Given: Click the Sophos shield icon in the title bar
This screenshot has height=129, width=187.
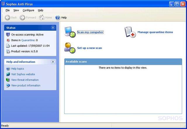Looking at the screenshot, I should pos(3,4).
